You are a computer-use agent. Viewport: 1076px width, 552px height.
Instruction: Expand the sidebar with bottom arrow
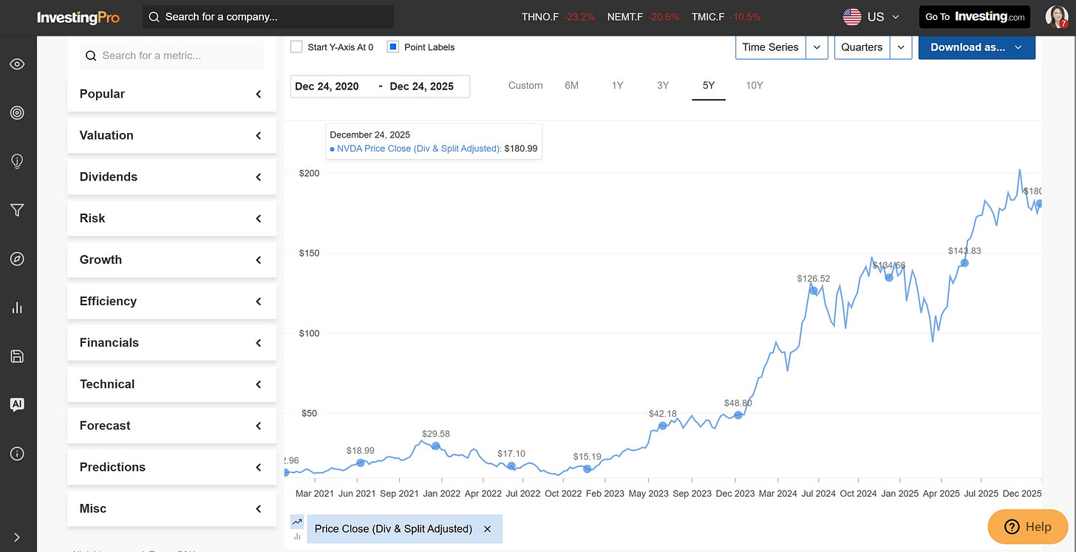coord(18,537)
